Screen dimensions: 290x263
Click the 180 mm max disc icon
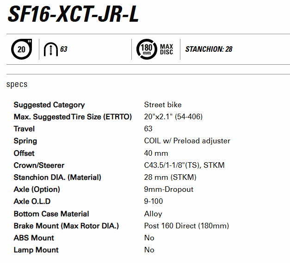pyautogui.click(x=147, y=49)
